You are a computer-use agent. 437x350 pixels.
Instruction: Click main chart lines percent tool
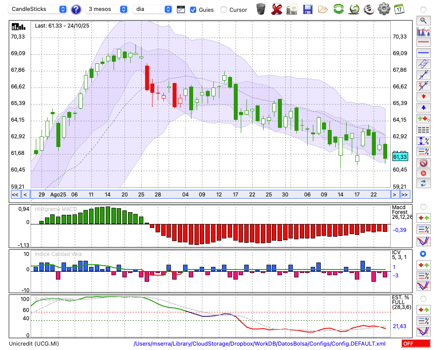tap(423, 151)
